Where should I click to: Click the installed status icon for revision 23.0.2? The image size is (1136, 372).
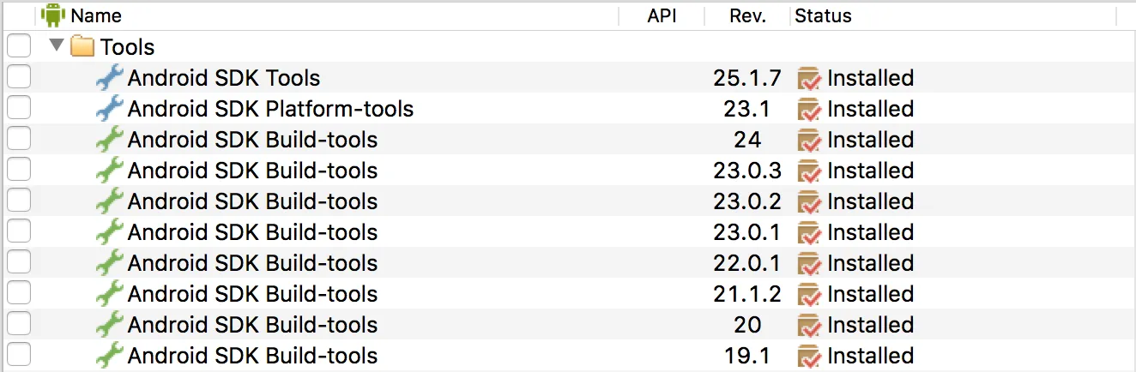point(809,202)
